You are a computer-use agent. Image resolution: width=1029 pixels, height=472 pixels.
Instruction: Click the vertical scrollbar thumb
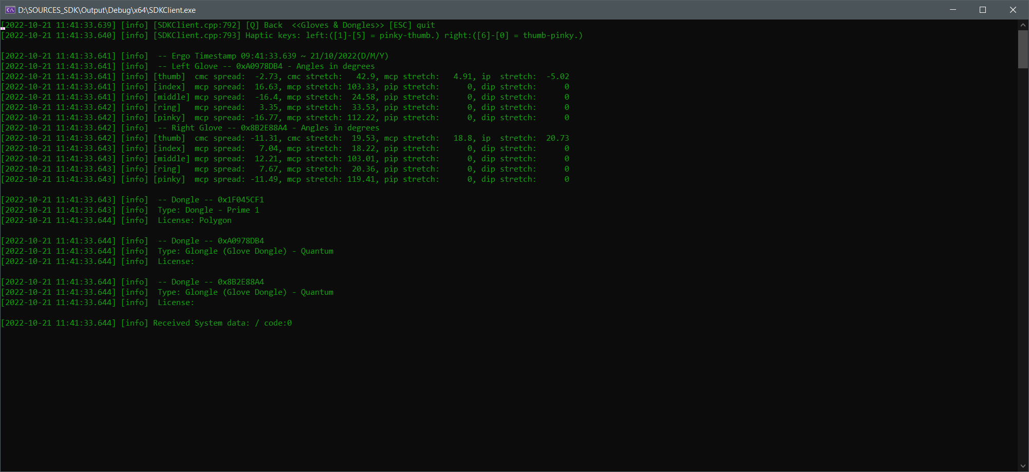1023,49
